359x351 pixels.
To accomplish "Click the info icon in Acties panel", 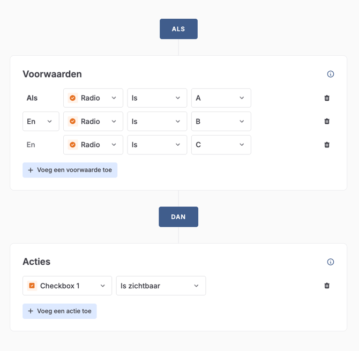I will click(331, 262).
